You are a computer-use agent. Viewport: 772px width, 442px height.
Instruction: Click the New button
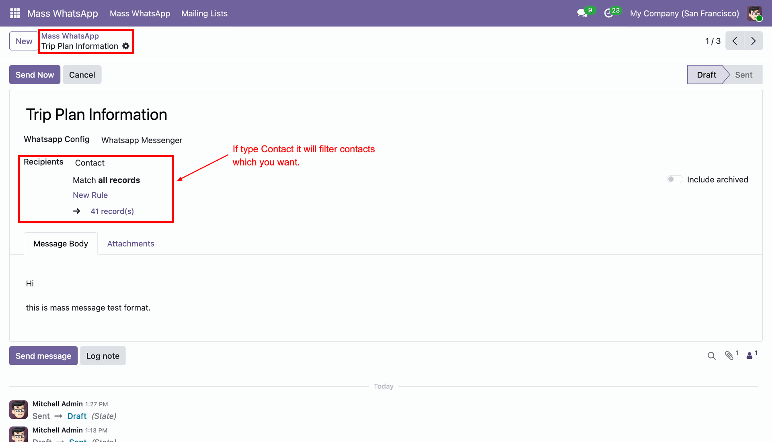(24, 41)
